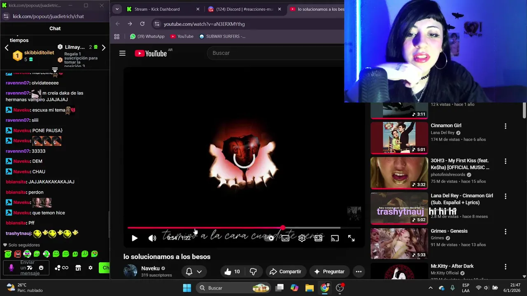527x296 pixels.
Task: Open options for Cinnamon Girl Sub. Español
Action: pyautogui.click(x=505, y=197)
